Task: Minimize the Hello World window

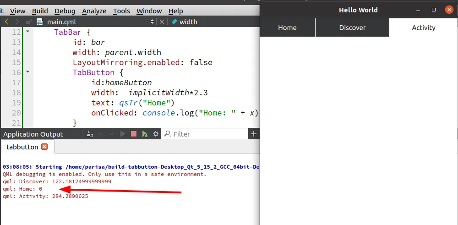Action: click(x=419, y=10)
